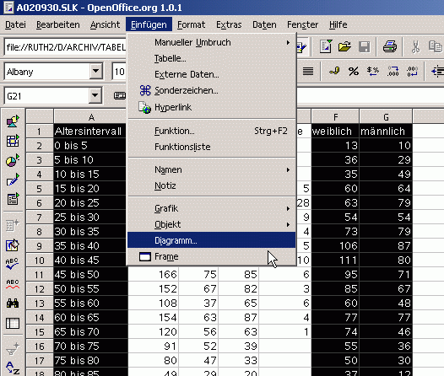Start spellcheck ABC checkmark icon
Screen dimensions: 444x376
click(13, 264)
